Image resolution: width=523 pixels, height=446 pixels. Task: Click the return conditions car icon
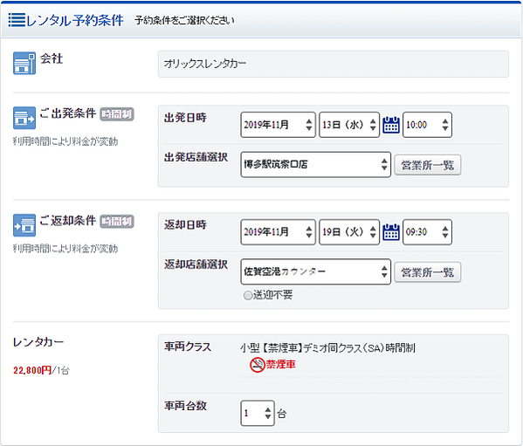click(x=24, y=225)
